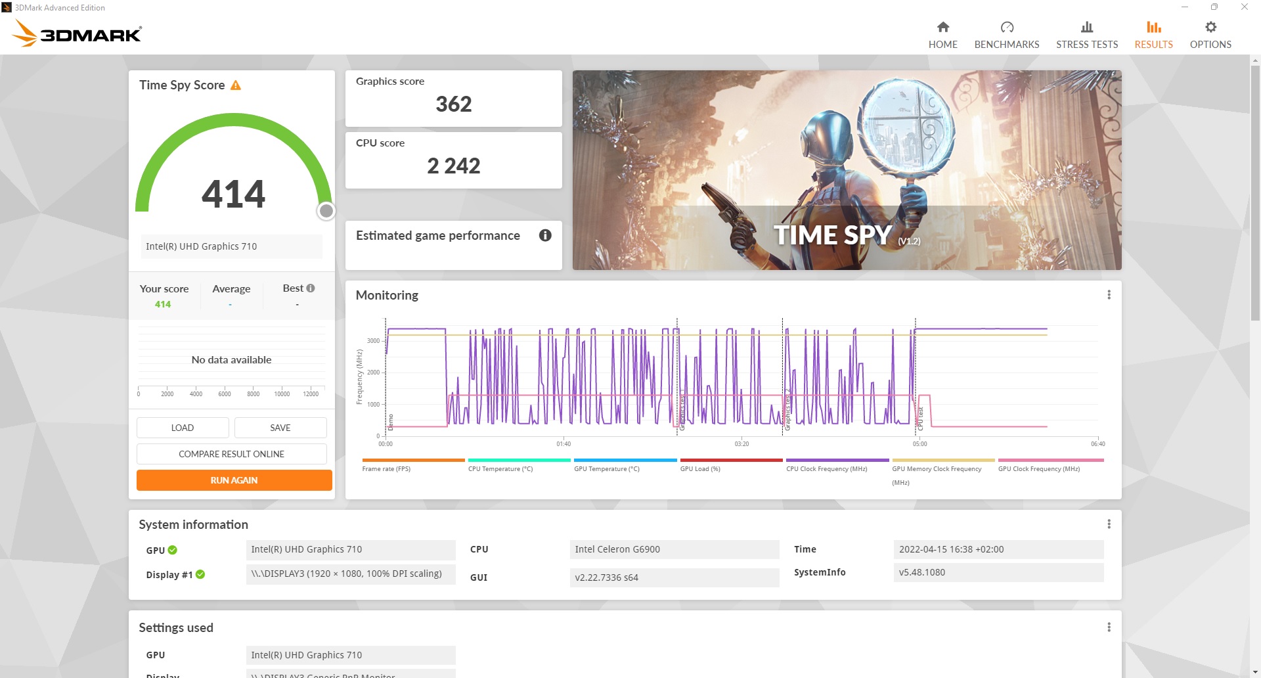
Task: Click the GUI version v2.22.7336 s64 field
Action: (675, 577)
